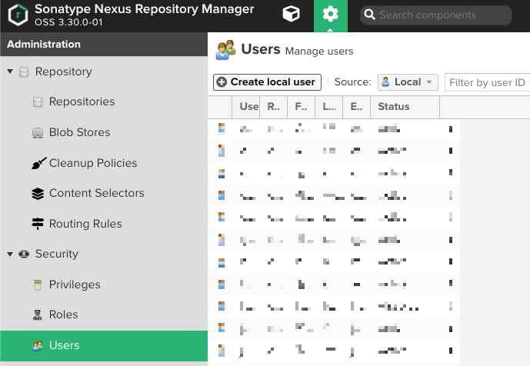Open Blob Stores in the sidebar
Viewport: 530px width, 366px height.
pyautogui.click(x=80, y=132)
